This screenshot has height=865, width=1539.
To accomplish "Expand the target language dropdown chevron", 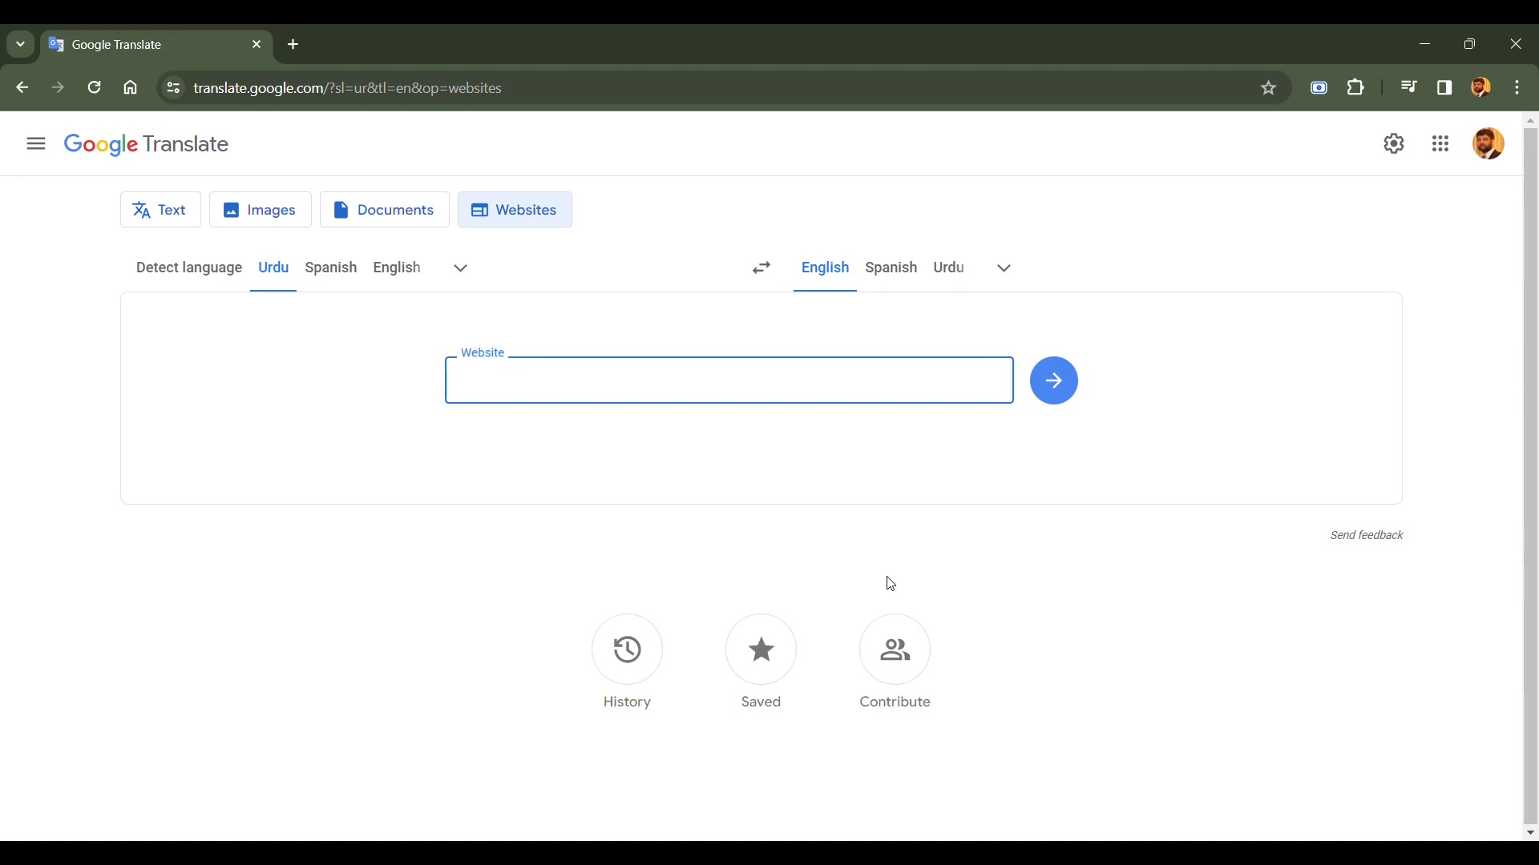I will (x=1003, y=268).
